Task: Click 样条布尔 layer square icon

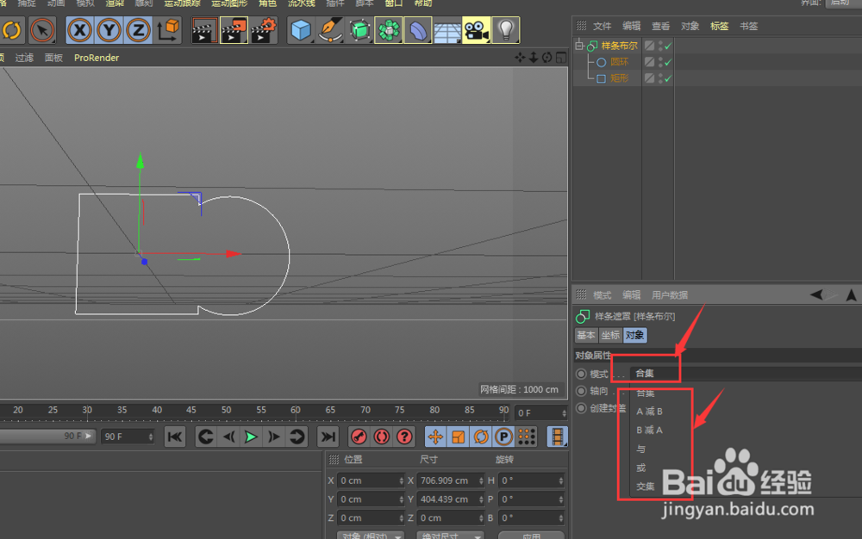Action: 649,46
